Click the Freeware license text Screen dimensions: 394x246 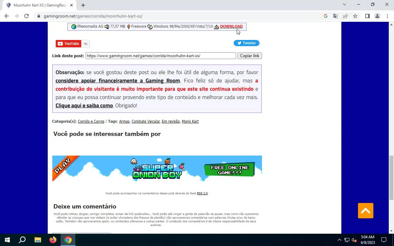click(139, 26)
